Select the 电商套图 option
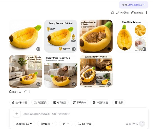The height and width of the screenshot is (129, 153). click(x=60, y=103)
